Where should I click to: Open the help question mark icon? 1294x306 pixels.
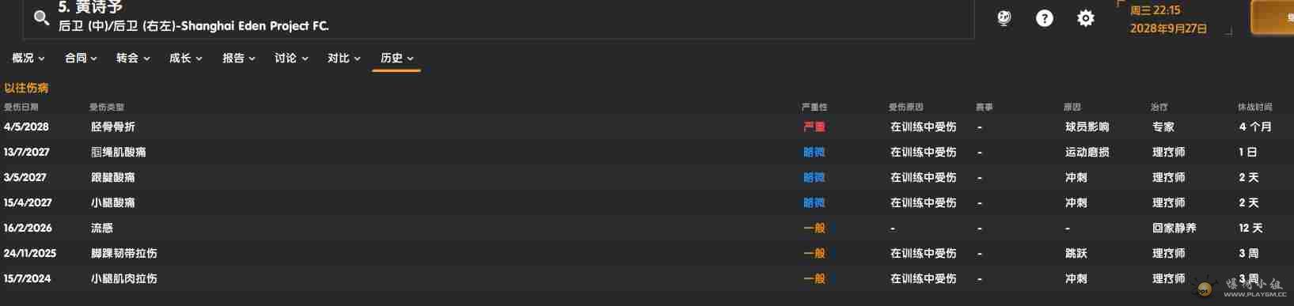1045,18
